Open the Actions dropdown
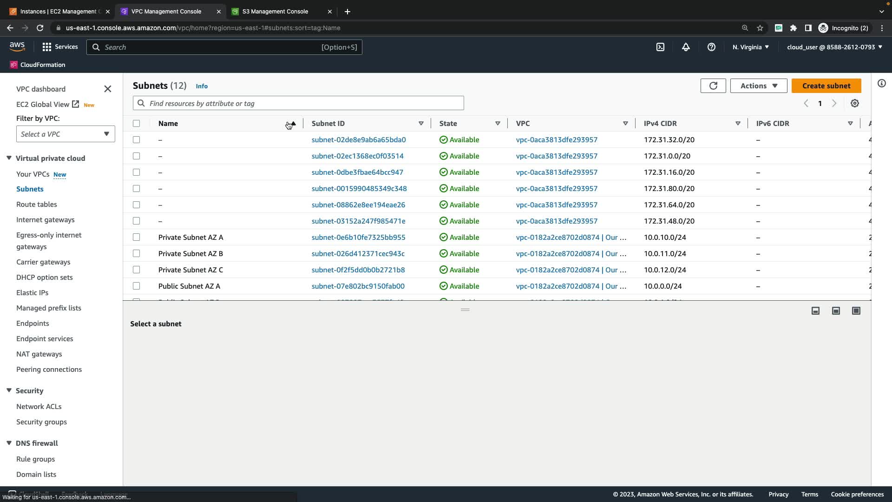Screen dimensions: 892x502 click(x=758, y=86)
